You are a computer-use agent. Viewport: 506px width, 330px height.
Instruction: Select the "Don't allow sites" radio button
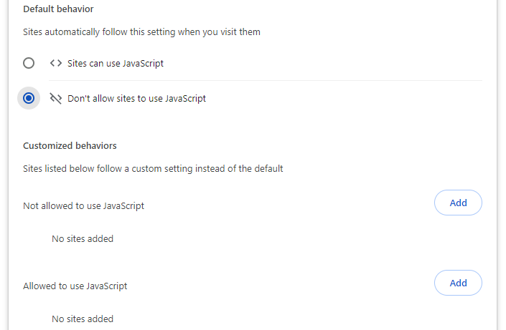29,98
